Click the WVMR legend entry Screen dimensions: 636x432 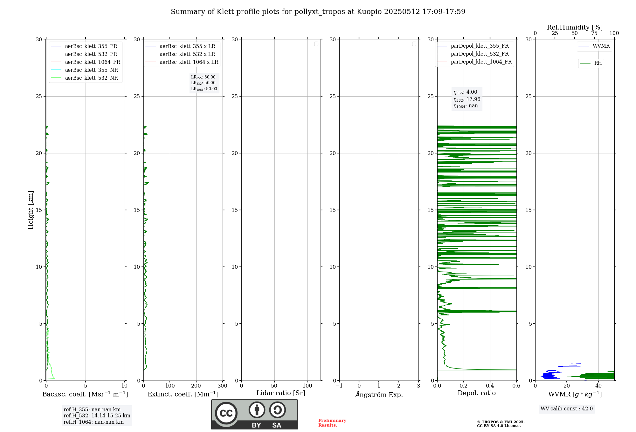tap(594, 46)
